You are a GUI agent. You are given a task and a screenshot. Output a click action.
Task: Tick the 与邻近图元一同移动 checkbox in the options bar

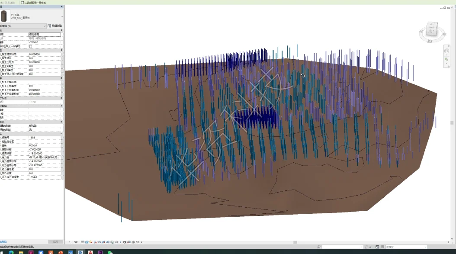click(22, 3)
